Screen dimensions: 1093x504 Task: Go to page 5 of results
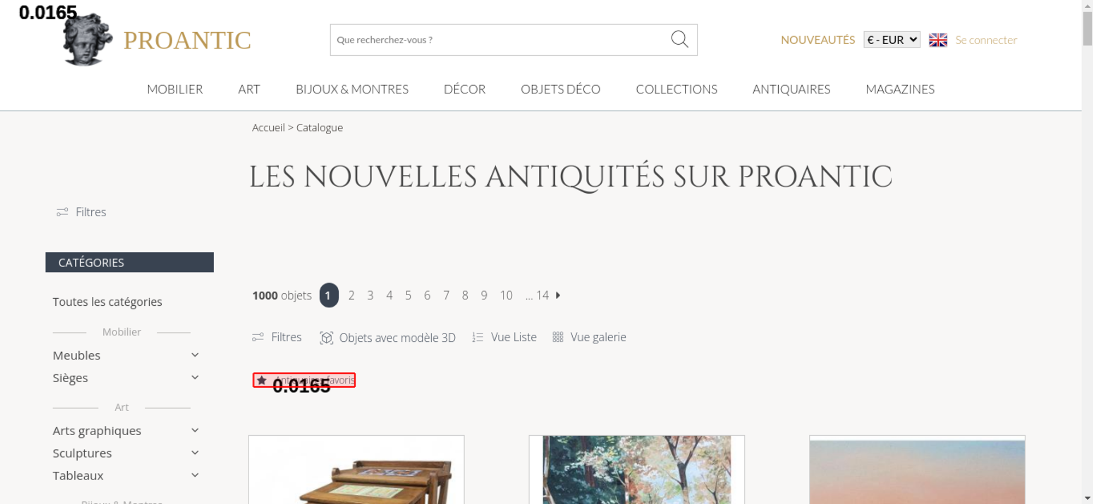pyautogui.click(x=408, y=295)
